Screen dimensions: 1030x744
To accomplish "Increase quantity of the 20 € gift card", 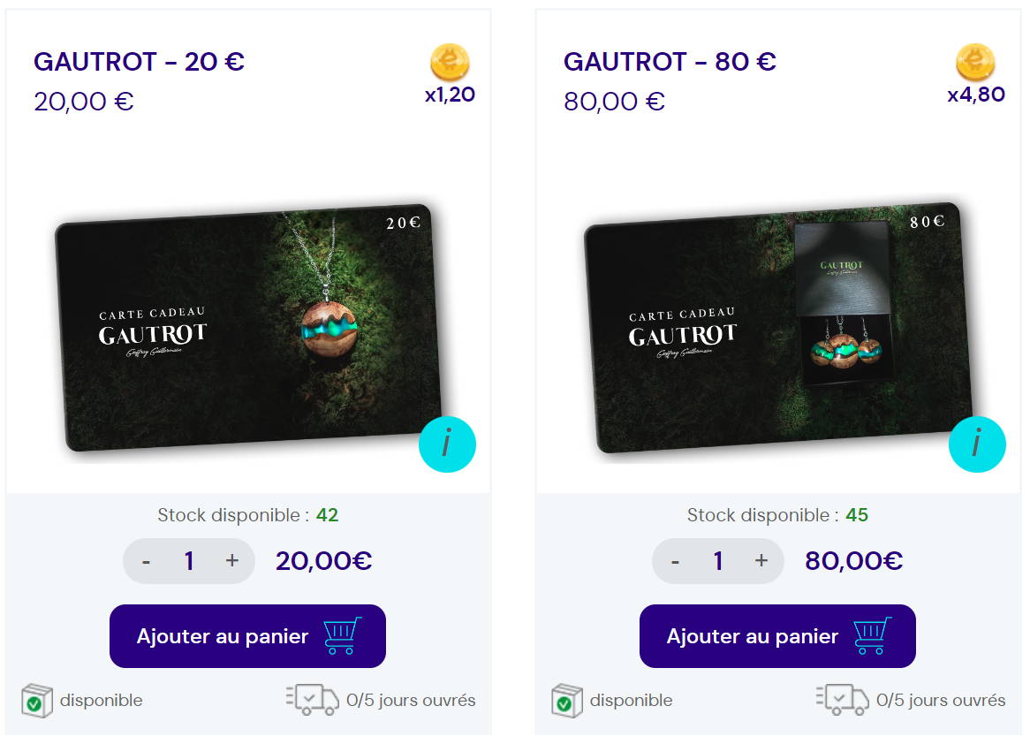I will tap(231, 560).
